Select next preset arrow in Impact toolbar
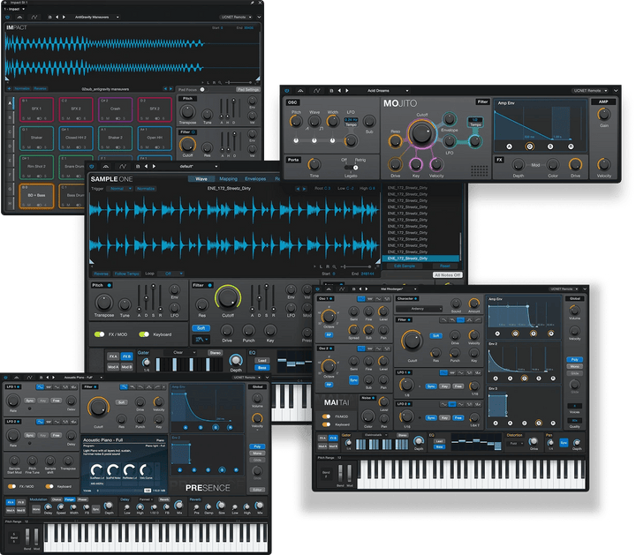Screen dimensions: 636x555 pos(64,17)
